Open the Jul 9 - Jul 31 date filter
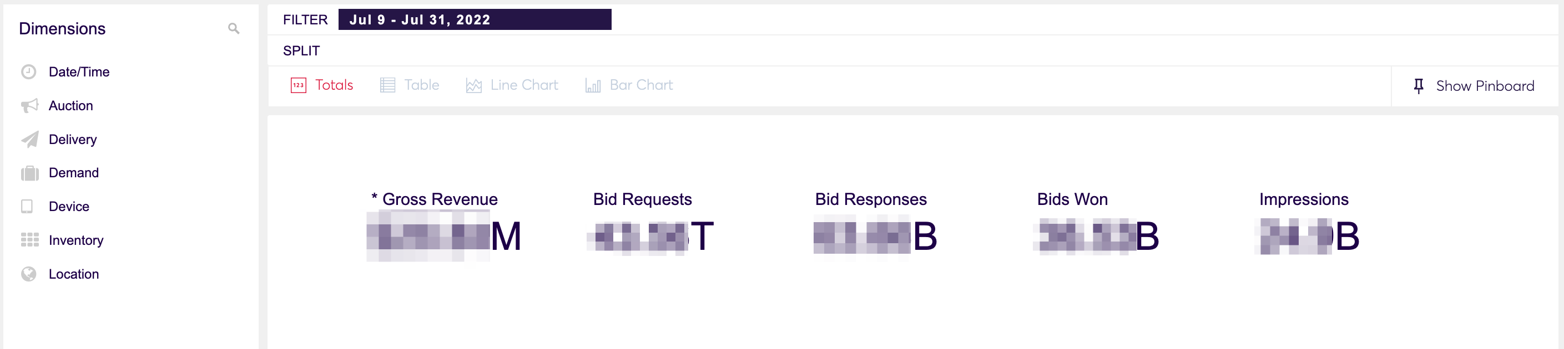The image size is (1564, 349). [474, 19]
